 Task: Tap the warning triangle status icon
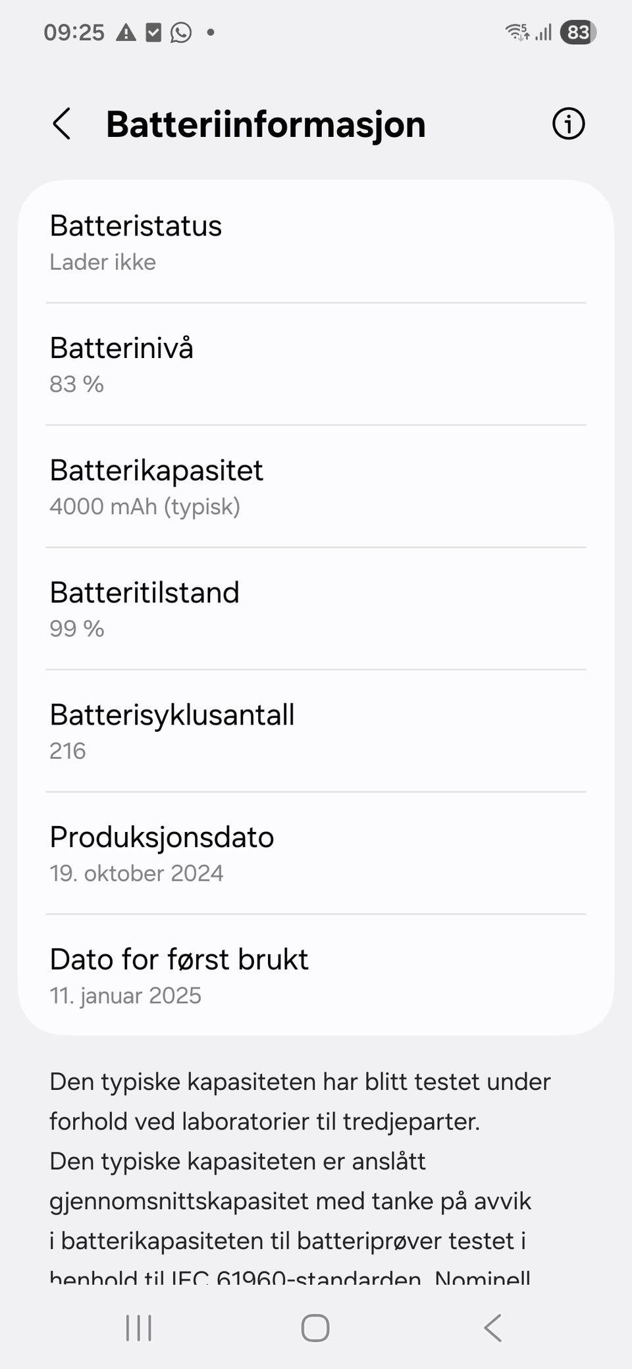(x=126, y=32)
